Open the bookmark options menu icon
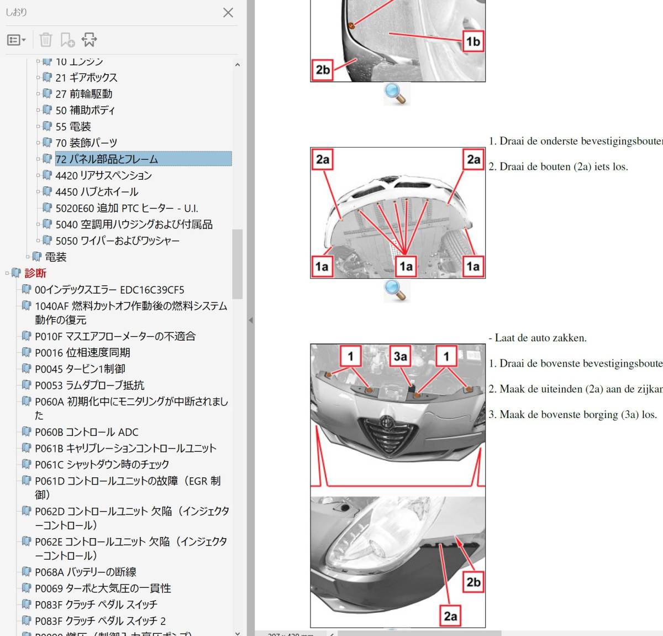This screenshot has width=663, height=636. coord(16,40)
